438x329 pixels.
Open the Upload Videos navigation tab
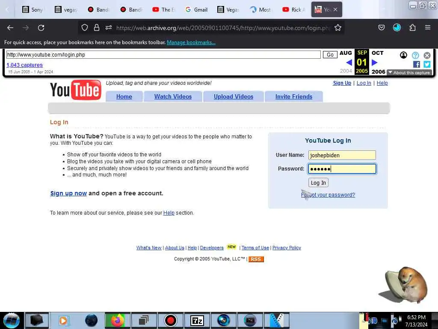coord(234,96)
